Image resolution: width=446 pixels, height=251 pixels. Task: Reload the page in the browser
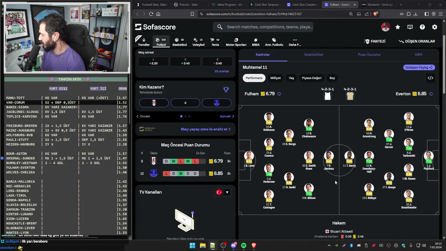pos(151,14)
